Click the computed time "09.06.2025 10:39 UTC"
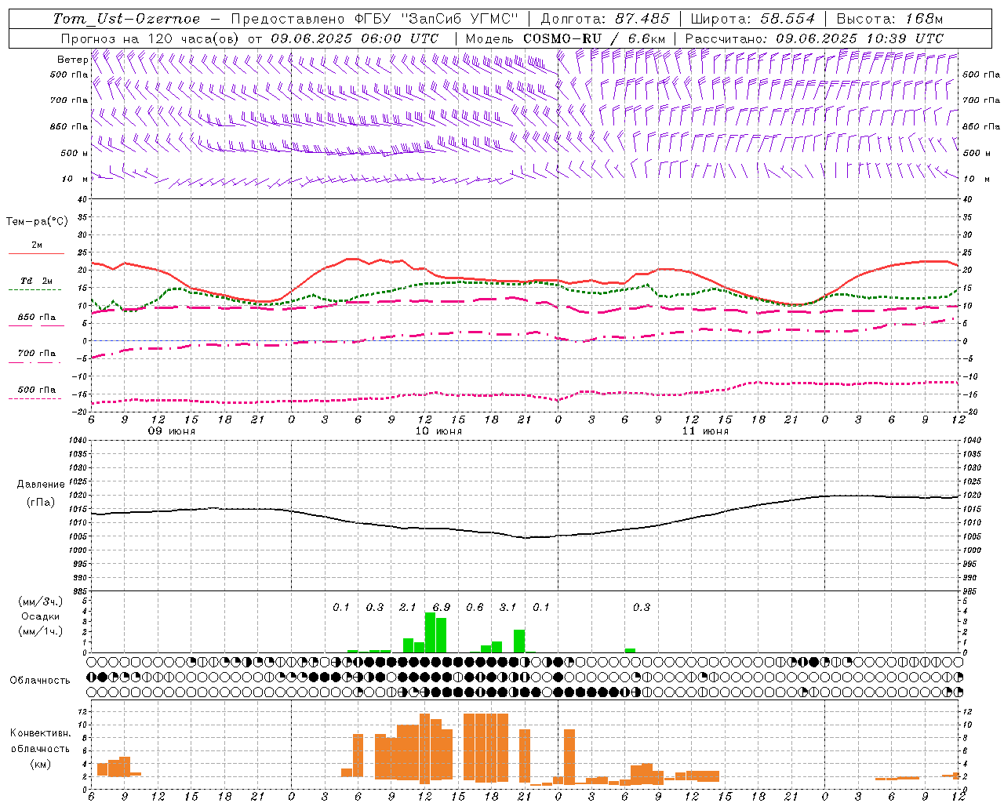 pyautogui.click(x=860, y=38)
